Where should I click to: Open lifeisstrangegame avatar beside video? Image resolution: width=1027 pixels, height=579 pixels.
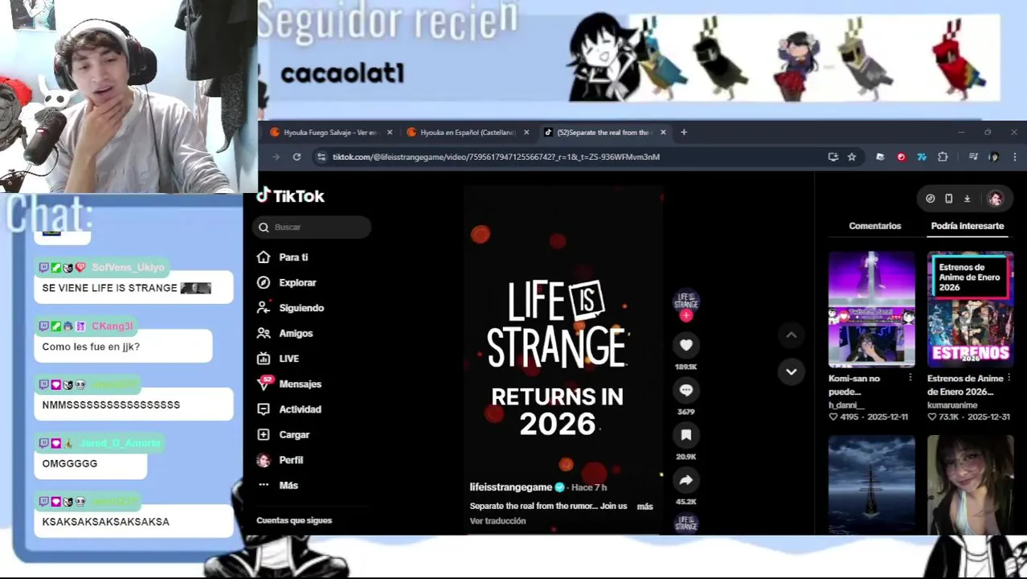coord(686,301)
